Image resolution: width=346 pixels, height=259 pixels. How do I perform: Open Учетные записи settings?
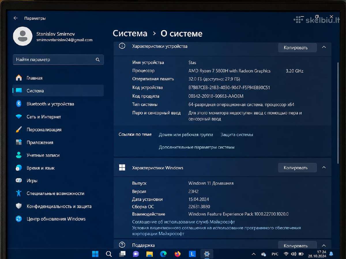[x=58, y=155]
